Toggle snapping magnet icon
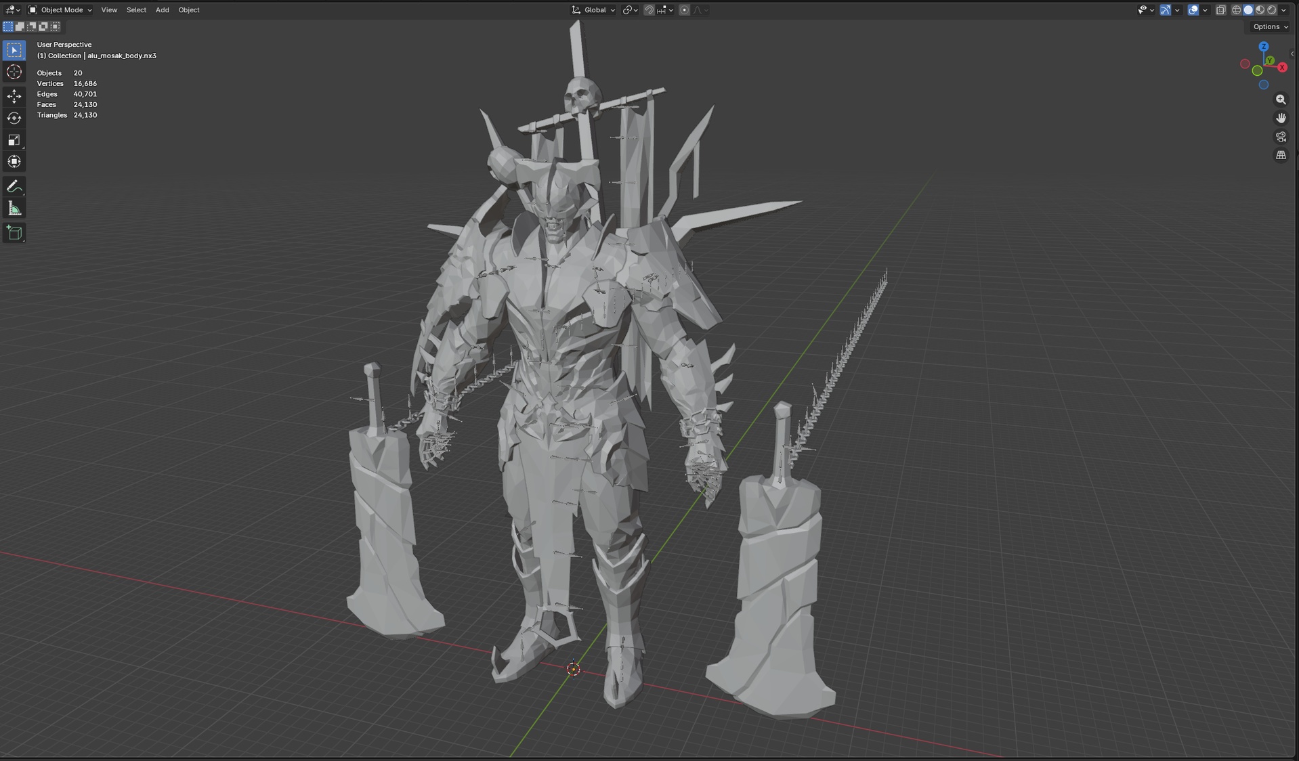The width and height of the screenshot is (1299, 761). coord(649,10)
